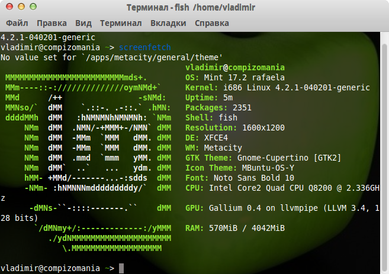Click the 'RAM: 570MiB / 4042MiB' line
The width and height of the screenshot is (389, 274).
click(235, 228)
